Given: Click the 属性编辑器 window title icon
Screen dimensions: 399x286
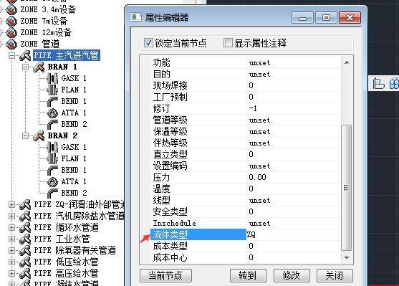Looking at the screenshot, I should click(x=136, y=17).
